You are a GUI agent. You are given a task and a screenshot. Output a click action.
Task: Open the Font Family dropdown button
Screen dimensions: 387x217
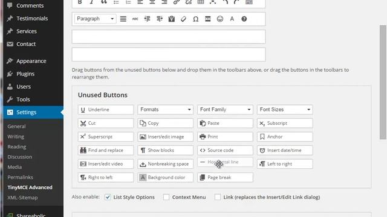coord(225,110)
